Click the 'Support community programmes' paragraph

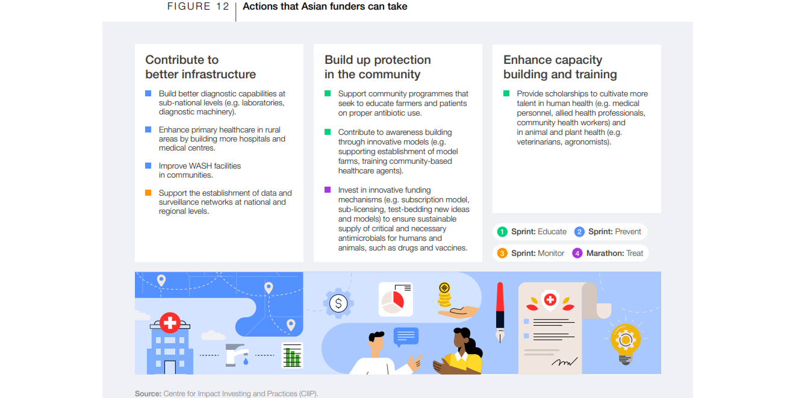pyautogui.click(x=403, y=103)
